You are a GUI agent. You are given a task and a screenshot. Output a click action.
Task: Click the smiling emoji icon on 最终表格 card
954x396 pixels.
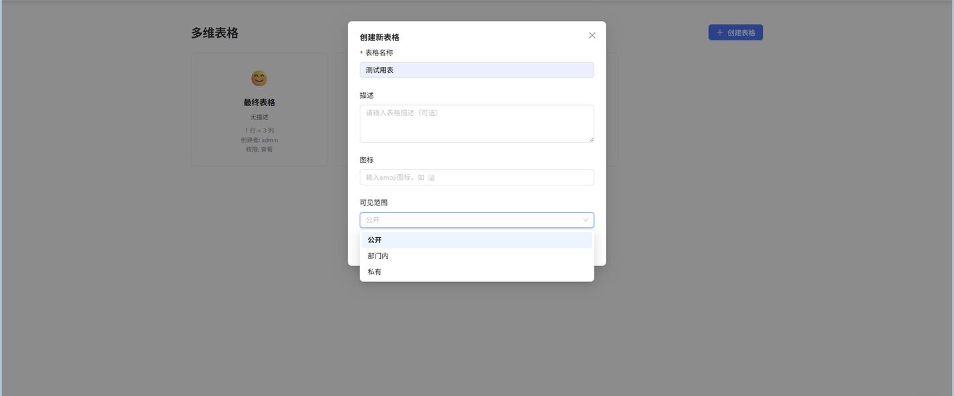(259, 78)
